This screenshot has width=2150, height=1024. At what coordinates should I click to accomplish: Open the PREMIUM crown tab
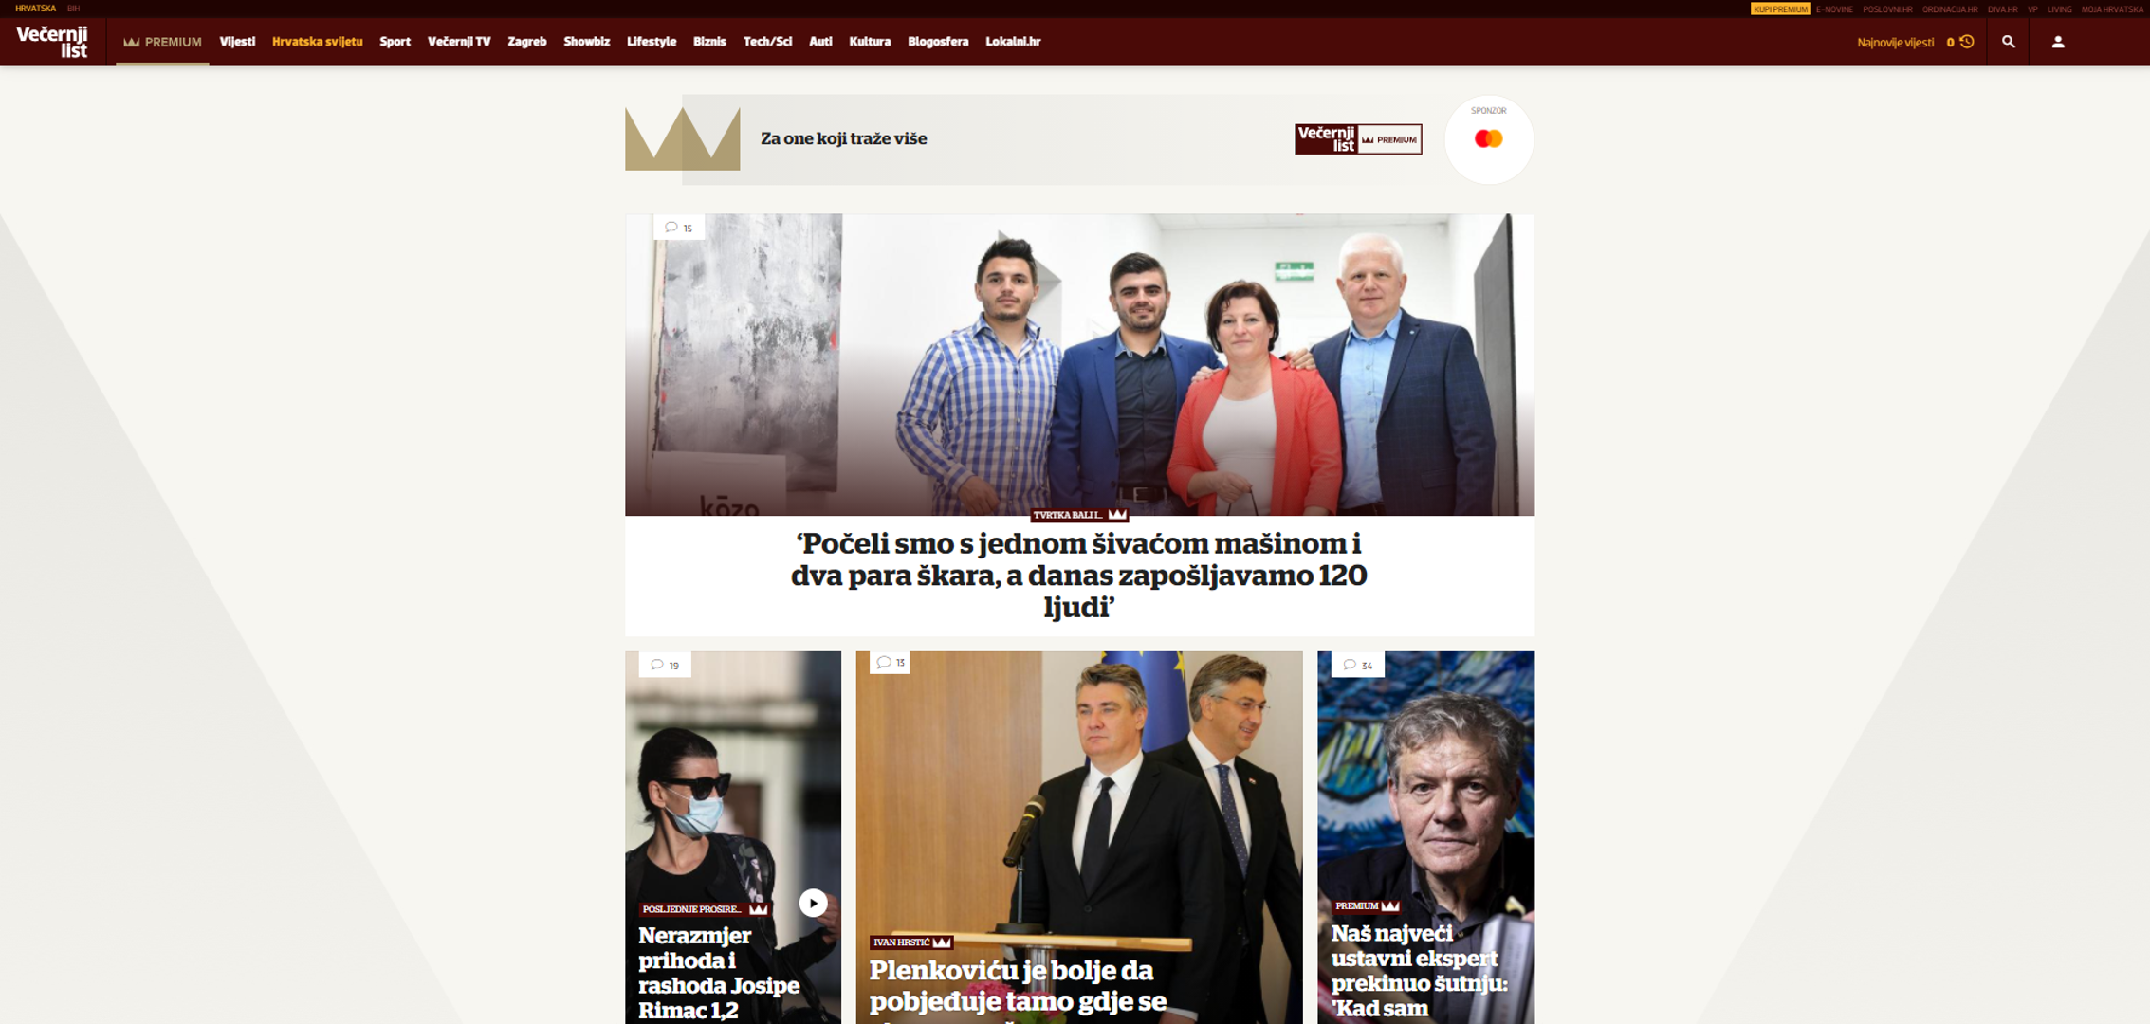coord(162,42)
